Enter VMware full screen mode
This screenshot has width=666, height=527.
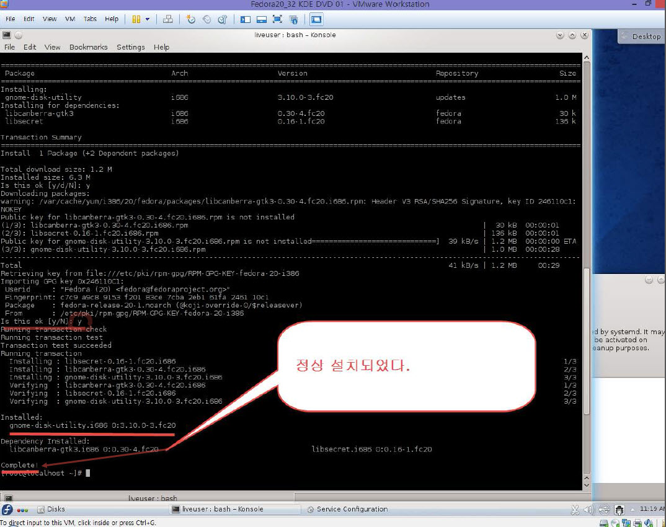click(x=277, y=19)
